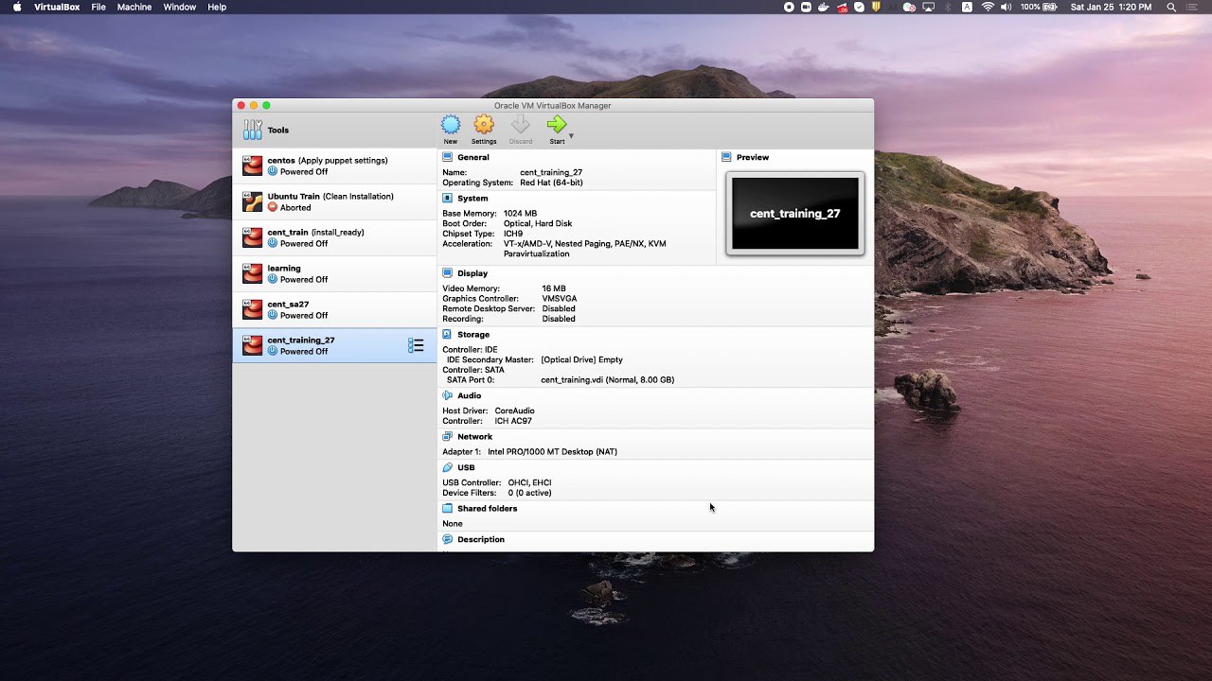Open the Description section header
Screen dimensions: 1212x681
(x=481, y=539)
